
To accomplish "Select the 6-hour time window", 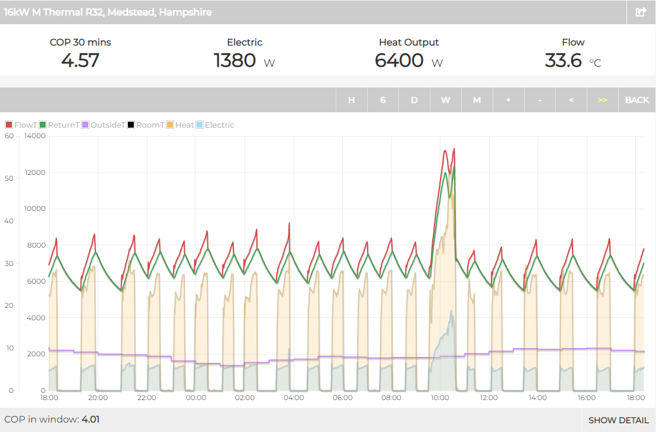I will (x=382, y=100).
